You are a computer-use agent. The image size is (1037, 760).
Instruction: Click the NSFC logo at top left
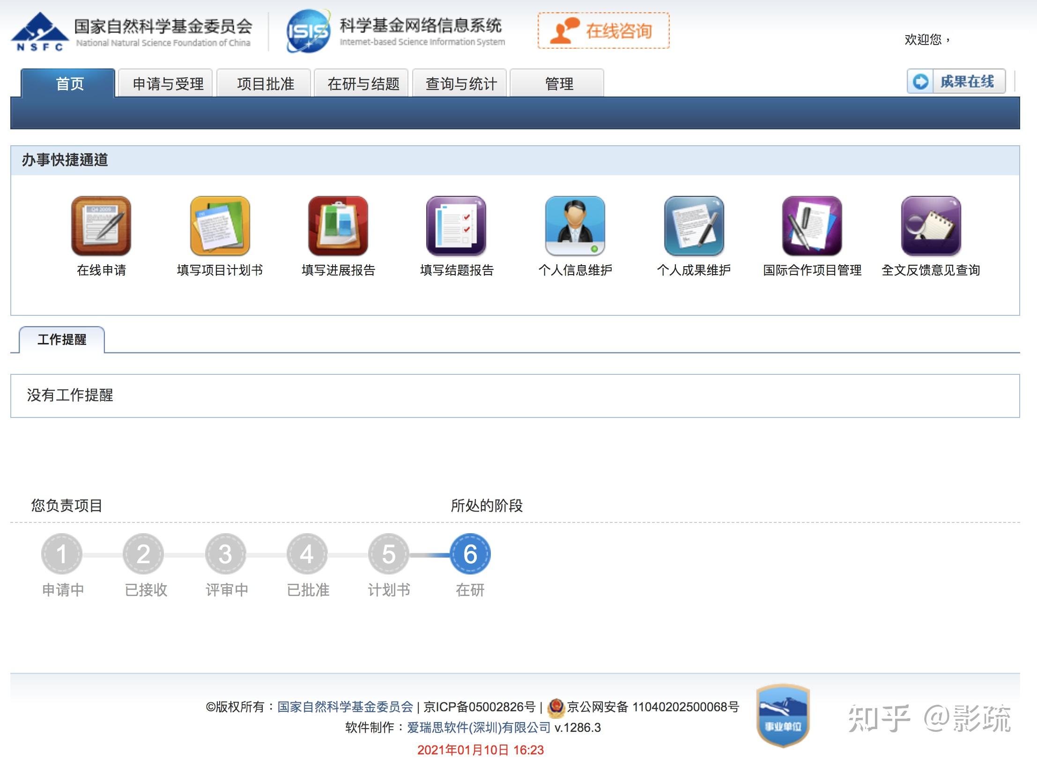pyautogui.click(x=40, y=32)
